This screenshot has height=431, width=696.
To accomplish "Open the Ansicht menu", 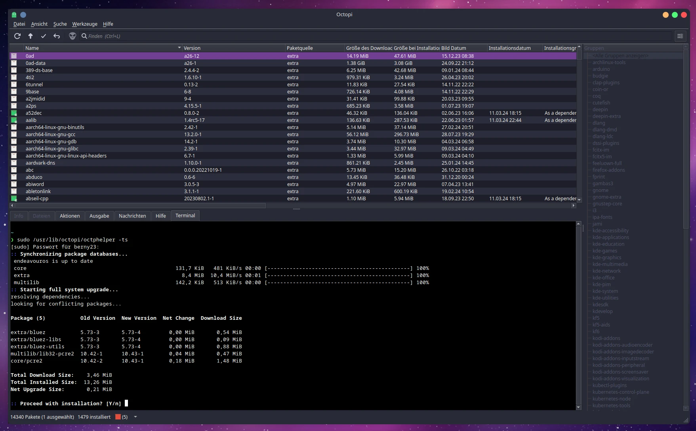I will tap(39, 24).
